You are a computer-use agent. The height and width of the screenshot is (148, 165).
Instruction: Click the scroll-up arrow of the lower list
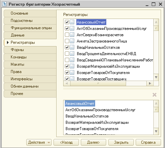click(156, 104)
